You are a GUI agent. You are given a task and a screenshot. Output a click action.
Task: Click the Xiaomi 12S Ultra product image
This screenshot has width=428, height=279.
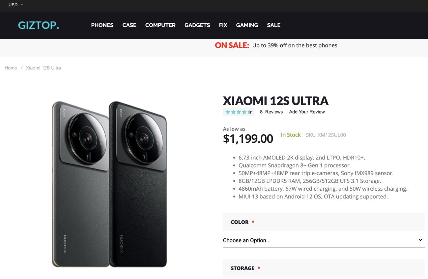[109, 184]
